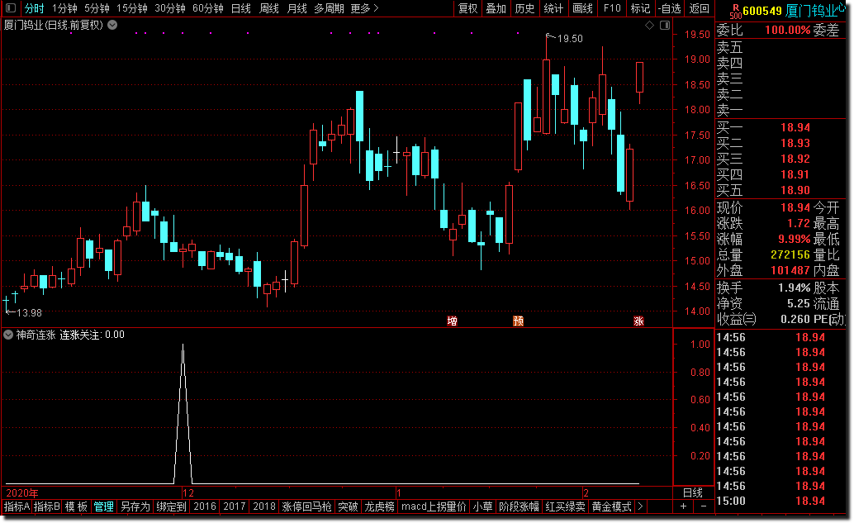Open dropdown icon beside 厦门钨业(日线,前复权) title
Image resolution: width=854 pixels, height=523 pixels.
coord(112,25)
